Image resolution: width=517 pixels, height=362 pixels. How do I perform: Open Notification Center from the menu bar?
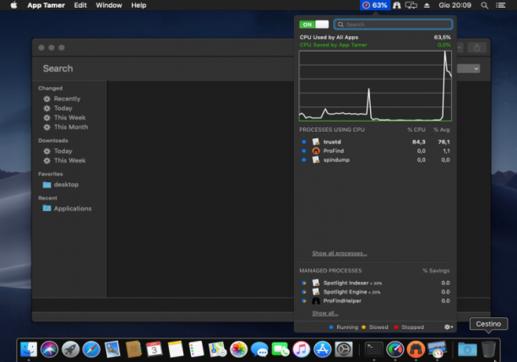coord(501,5)
